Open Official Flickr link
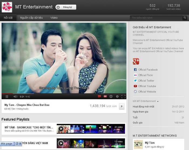The height and width of the screenshot is (150, 189). coord(146,75)
